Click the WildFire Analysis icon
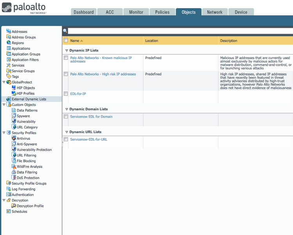 click(14, 166)
